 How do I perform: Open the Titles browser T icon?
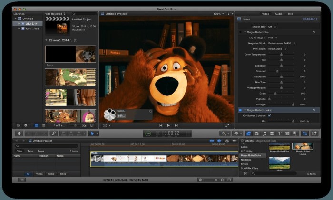pos(280,133)
